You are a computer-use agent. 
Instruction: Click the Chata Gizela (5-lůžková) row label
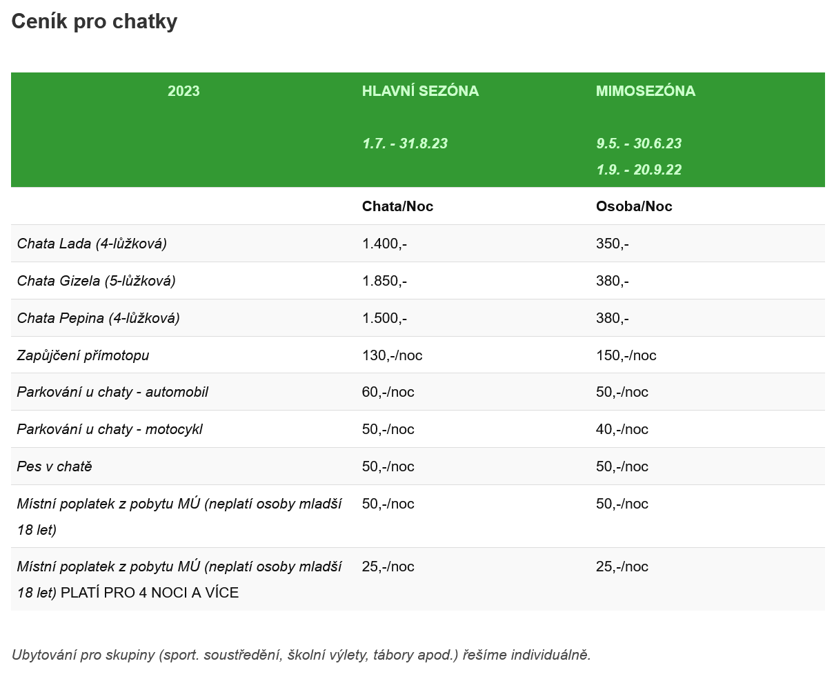click(x=97, y=281)
